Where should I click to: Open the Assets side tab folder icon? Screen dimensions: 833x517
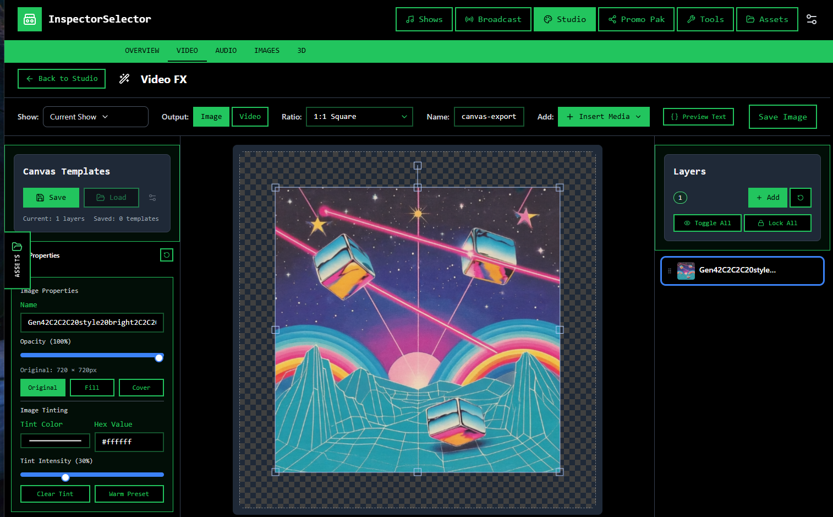17,247
